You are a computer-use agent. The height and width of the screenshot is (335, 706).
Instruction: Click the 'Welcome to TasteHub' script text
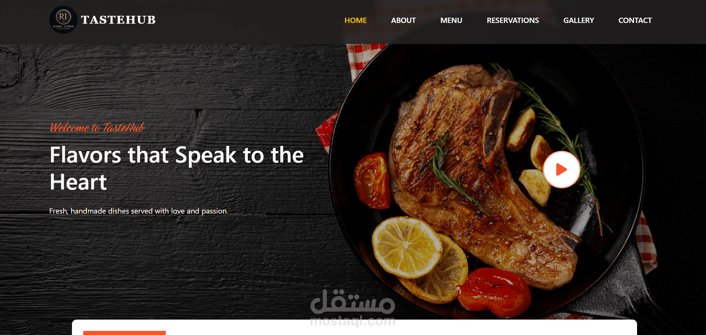pyautogui.click(x=98, y=127)
